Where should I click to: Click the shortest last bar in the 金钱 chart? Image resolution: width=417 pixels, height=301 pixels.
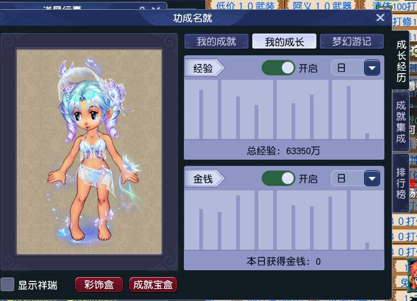pos(367,246)
